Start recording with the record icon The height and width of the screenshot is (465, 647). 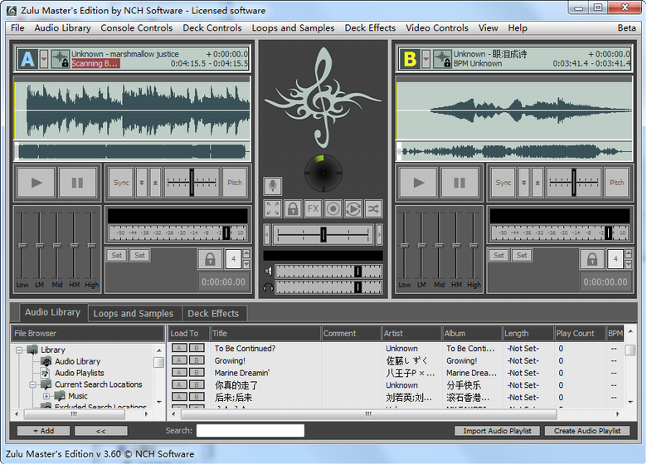[x=333, y=208]
